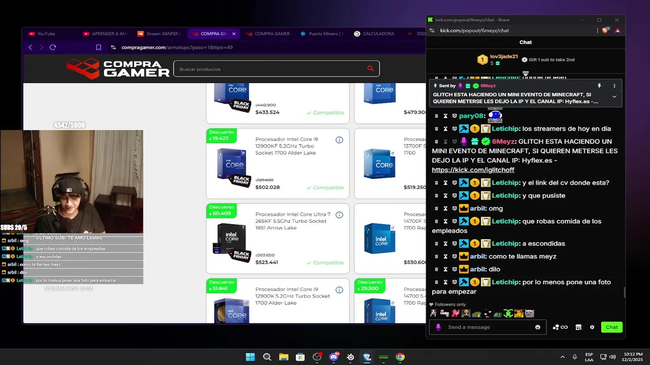Open three-dot menu of pinned message

614,86
